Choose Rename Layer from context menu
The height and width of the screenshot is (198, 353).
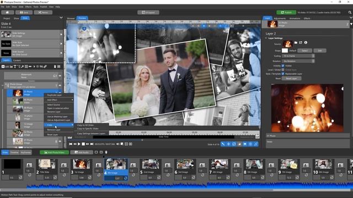[x=59, y=112]
